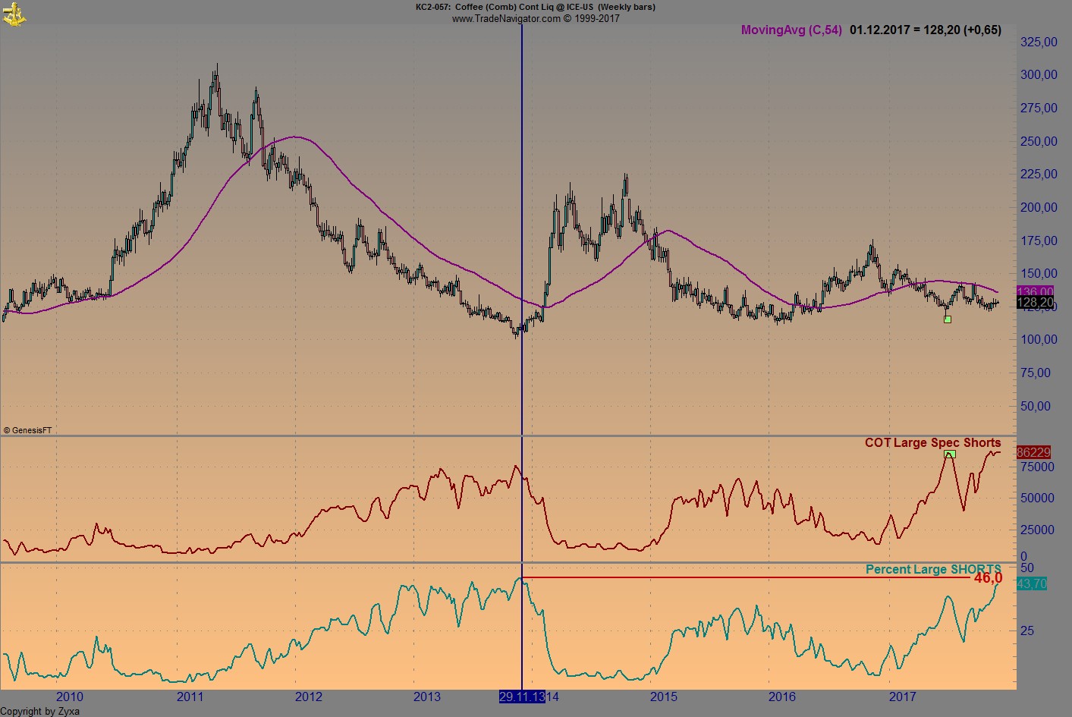Select the MovingAvg (C,54) indicator label
1072x717 pixels.
[791, 30]
